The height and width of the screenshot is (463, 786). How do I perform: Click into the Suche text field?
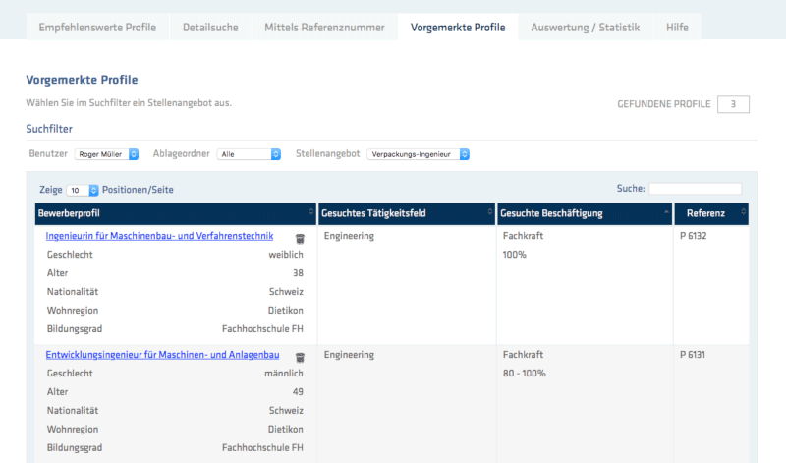click(x=696, y=189)
